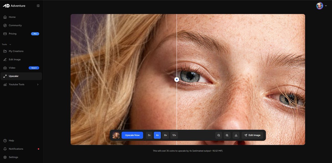Click the Upscaler expand arrows icon
Image resolution: width=332 pixels, height=163 pixels.
coord(5,76)
